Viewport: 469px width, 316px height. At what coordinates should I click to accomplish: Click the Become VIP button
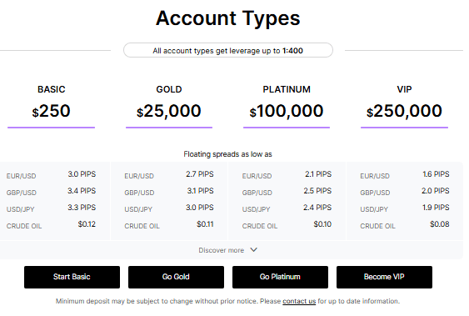click(384, 277)
